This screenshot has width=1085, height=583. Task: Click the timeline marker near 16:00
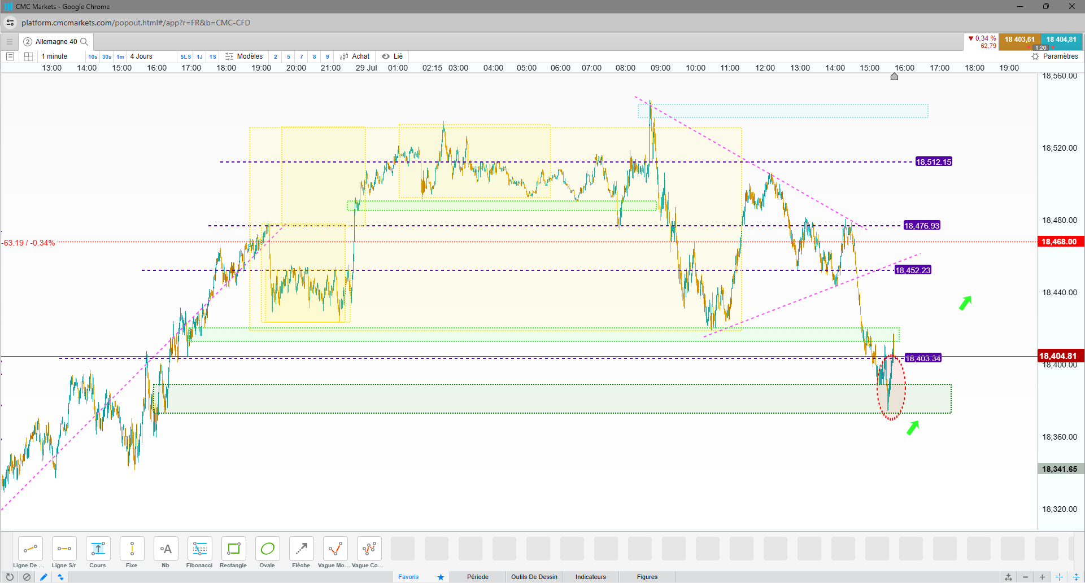click(x=894, y=76)
